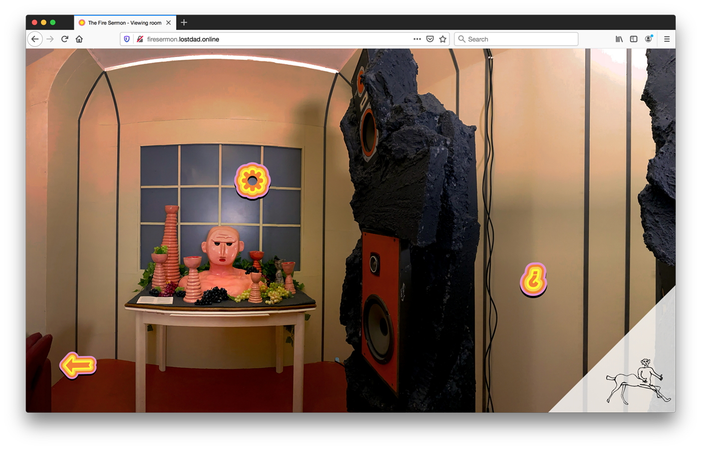Toggle the browser sidebar

pyautogui.click(x=633, y=39)
